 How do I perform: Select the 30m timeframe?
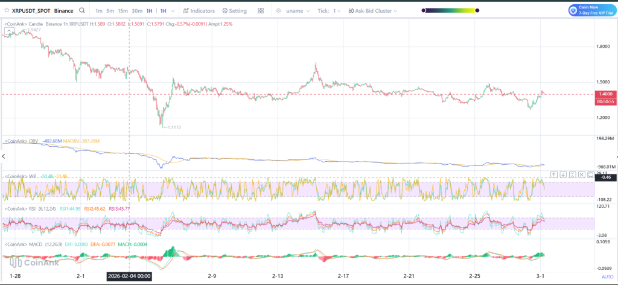(136, 11)
